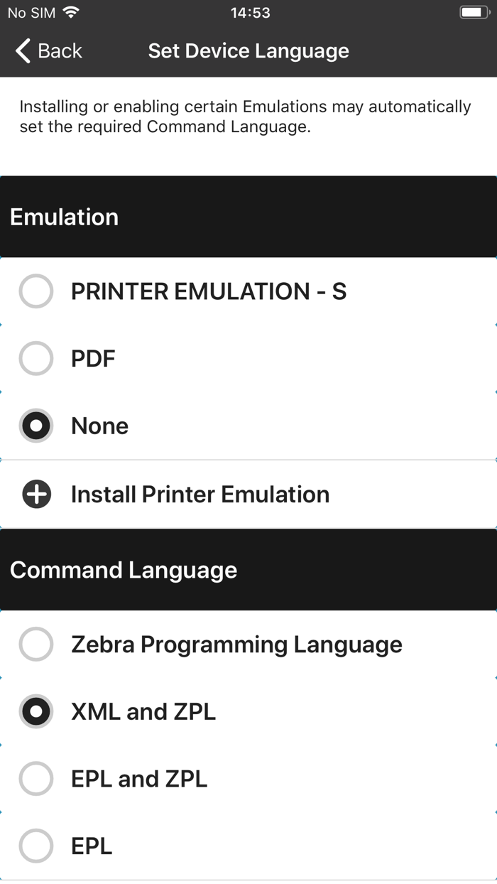Image resolution: width=497 pixels, height=884 pixels.
Task: Tap the plus icon to install printer emulation
Action: 35,494
